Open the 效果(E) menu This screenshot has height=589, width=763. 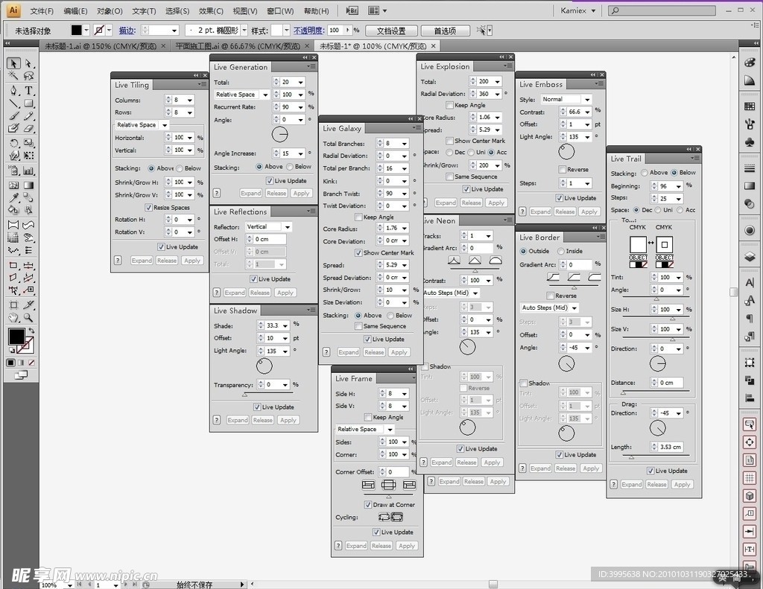pos(211,11)
